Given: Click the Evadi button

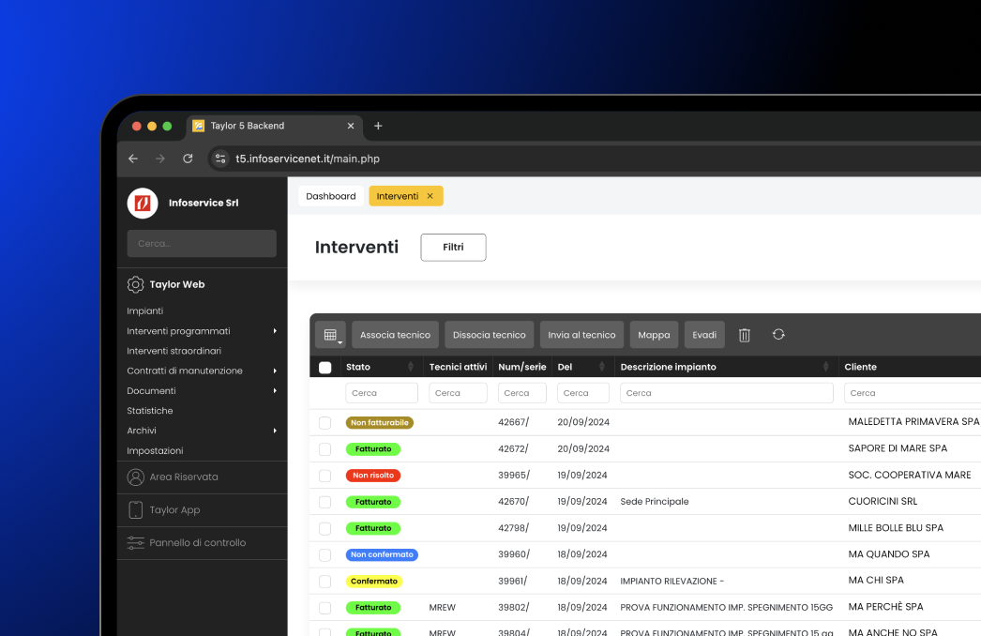Looking at the screenshot, I should coord(704,335).
